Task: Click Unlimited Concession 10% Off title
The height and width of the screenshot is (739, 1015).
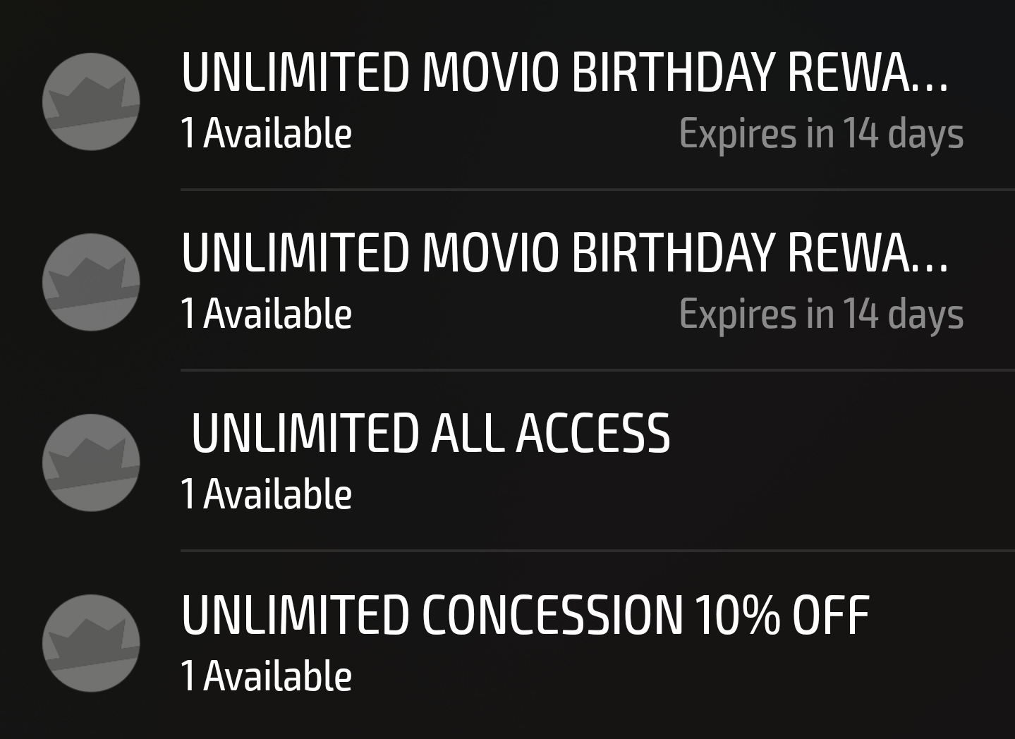Action: pyautogui.click(x=525, y=617)
